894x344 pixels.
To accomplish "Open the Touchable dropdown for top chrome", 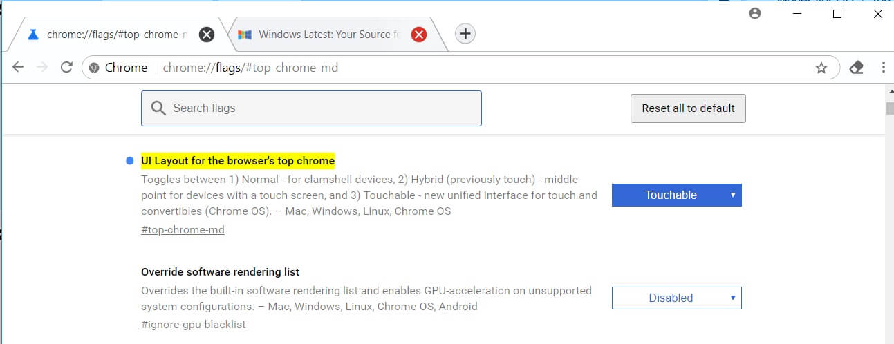I will point(677,195).
